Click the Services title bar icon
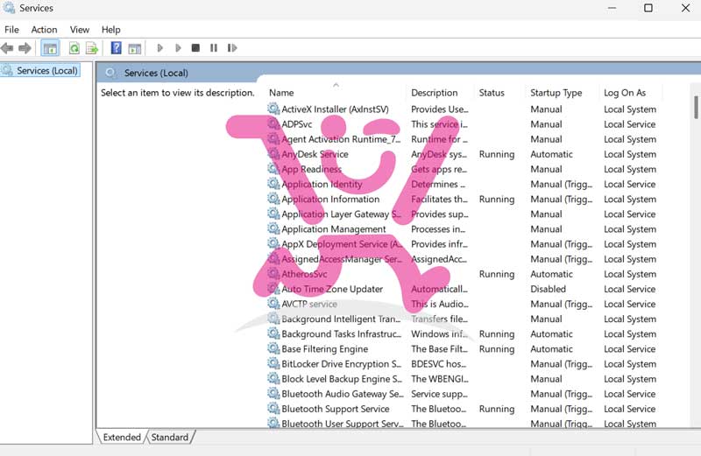Image resolution: width=701 pixels, height=456 pixels. tap(9, 8)
